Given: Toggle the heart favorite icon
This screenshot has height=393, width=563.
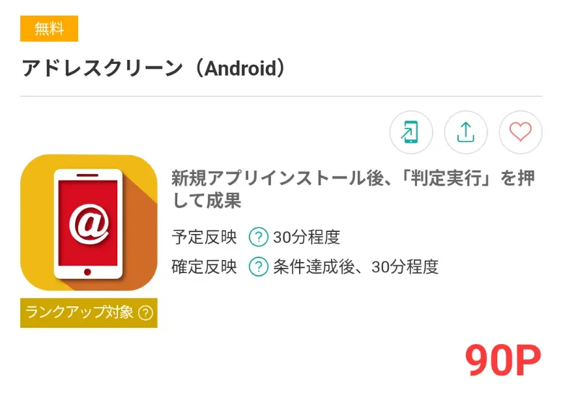Looking at the screenshot, I should [520, 132].
